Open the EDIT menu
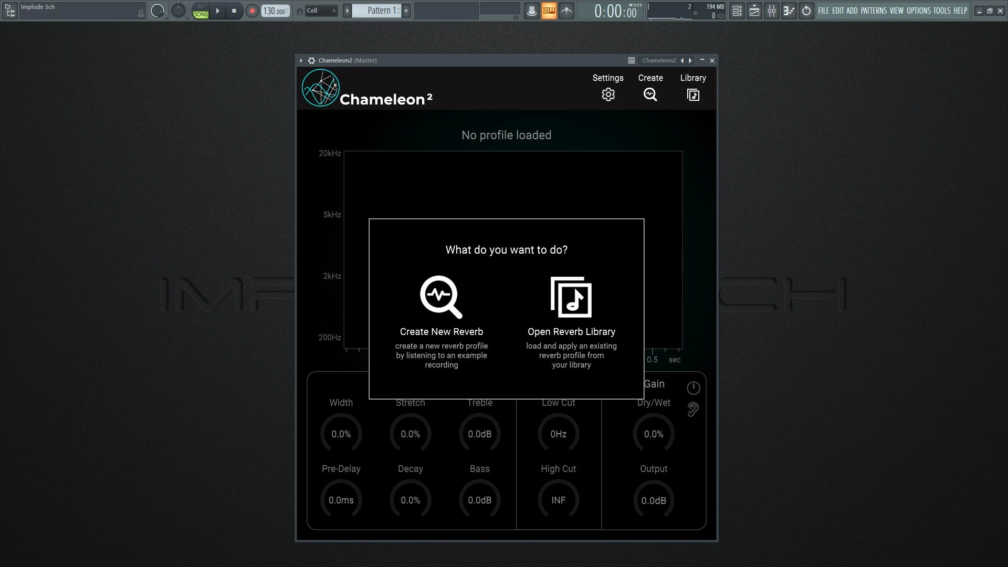 pyautogui.click(x=838, y=10)
